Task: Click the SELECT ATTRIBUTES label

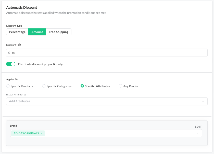Action: point(16,95)
